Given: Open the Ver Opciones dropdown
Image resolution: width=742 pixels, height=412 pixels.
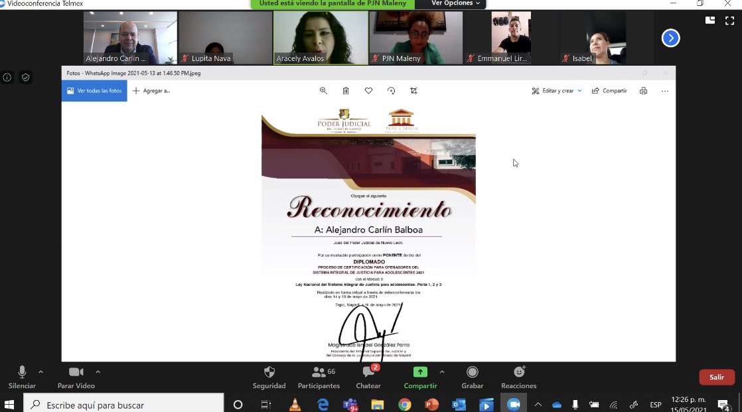Looking at the screenshot, I should pos(455,3).
